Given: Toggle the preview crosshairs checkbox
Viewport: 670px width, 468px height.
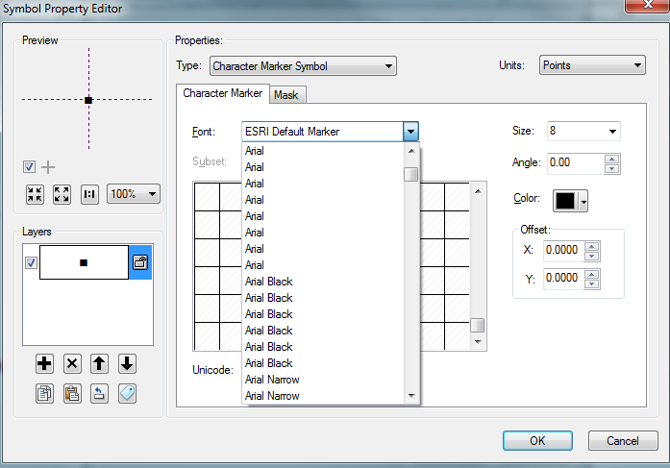Looking at the screenshot, I should click(x=30, y=167).
